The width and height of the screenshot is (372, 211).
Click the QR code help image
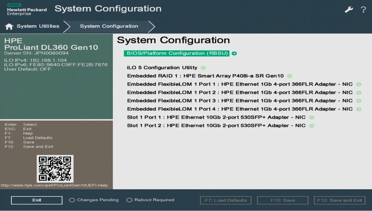(55, 168)
